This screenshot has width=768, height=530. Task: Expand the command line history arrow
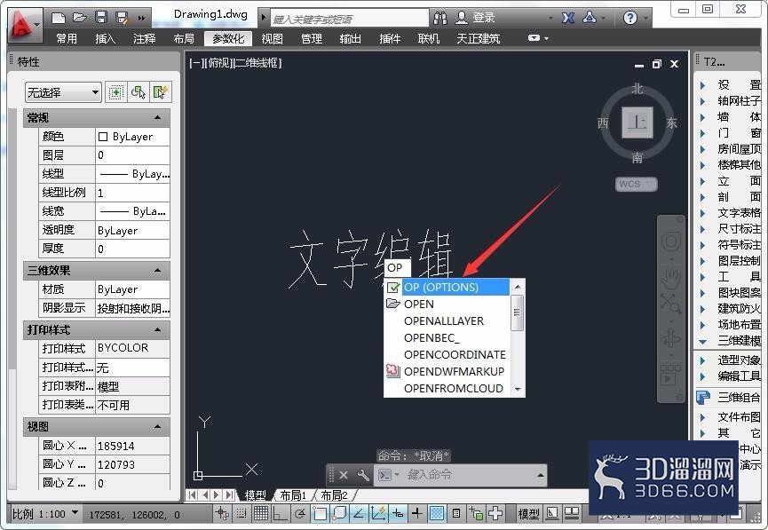pyautogui.click(x=540, y=475)
